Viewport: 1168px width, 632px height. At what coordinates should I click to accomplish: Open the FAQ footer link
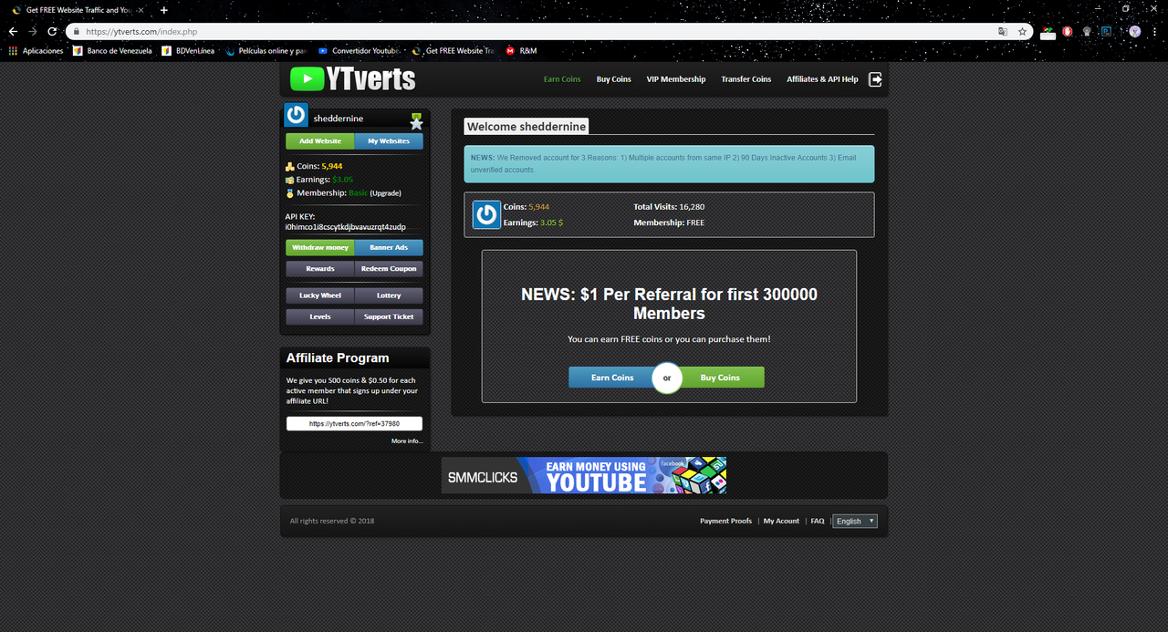click(818, 521)
